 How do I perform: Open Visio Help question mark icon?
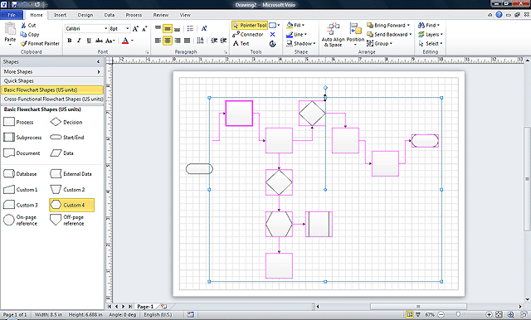pyautogui.click(x=499, y=15)
